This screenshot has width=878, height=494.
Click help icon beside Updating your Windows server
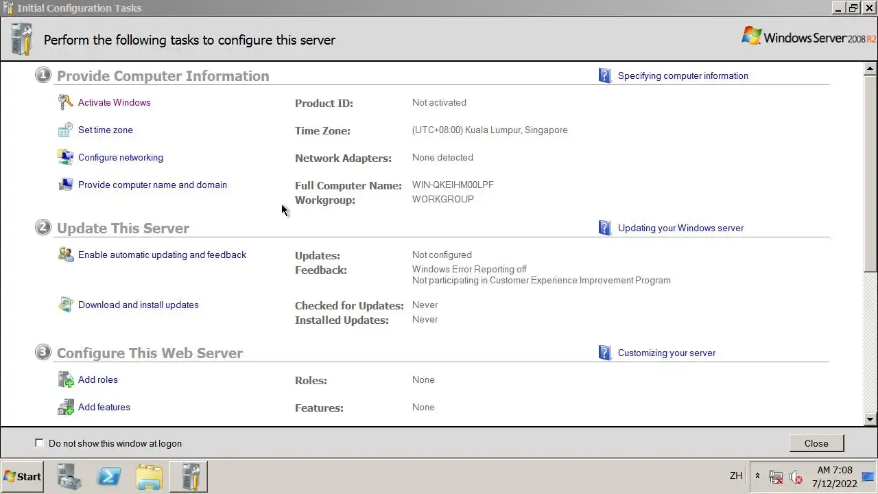pos(604,228)
